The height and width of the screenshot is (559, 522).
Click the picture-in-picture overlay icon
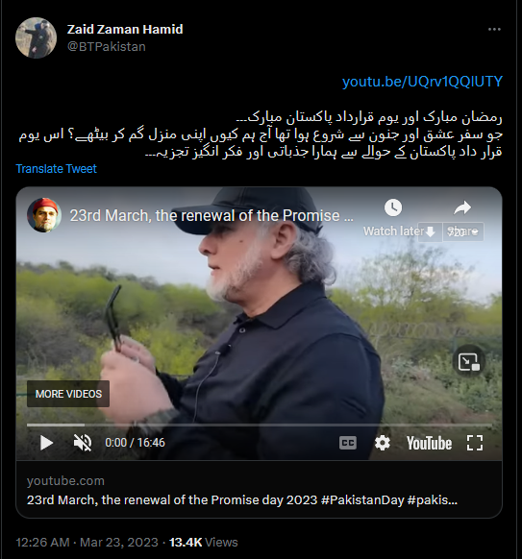coord(468,361)
